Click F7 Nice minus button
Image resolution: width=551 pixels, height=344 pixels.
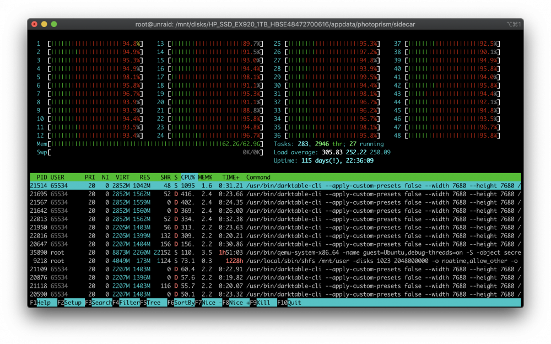pyautogui.click(x=208, y=303)
